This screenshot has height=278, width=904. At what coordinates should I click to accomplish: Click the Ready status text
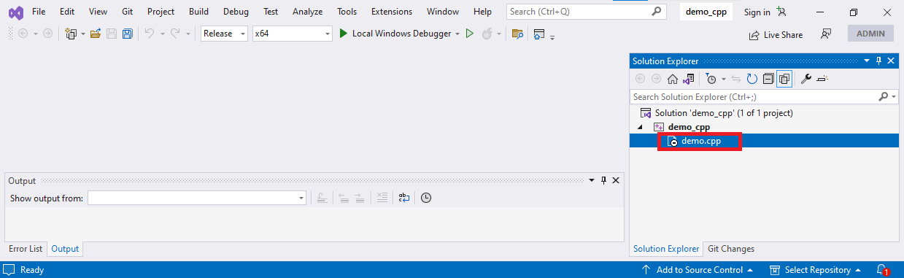[32, 270]
